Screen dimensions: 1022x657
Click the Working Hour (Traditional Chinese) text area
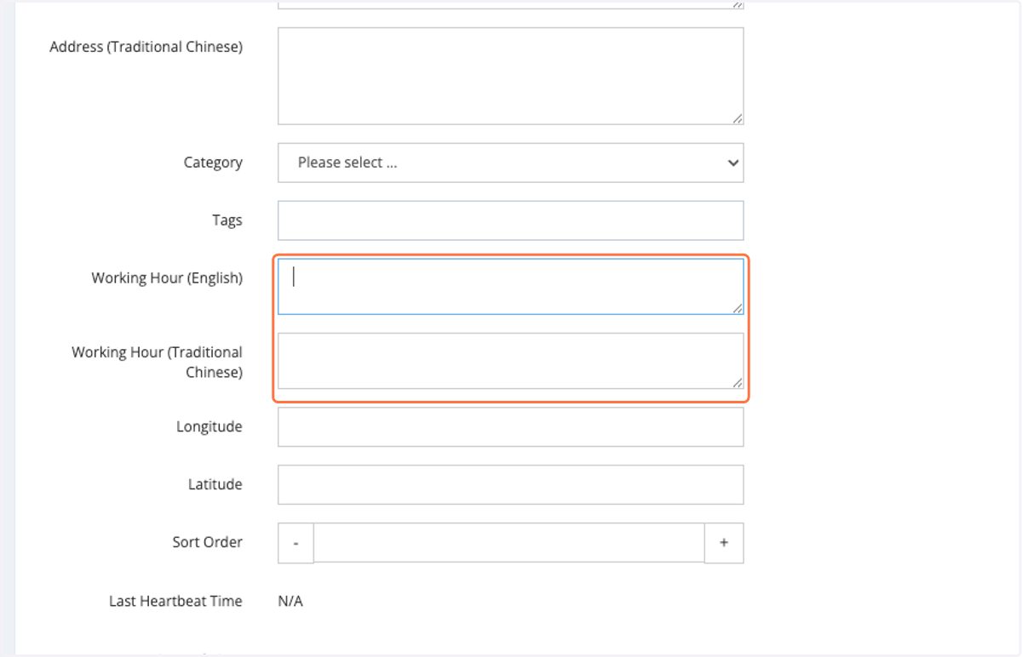coord(510,361)
